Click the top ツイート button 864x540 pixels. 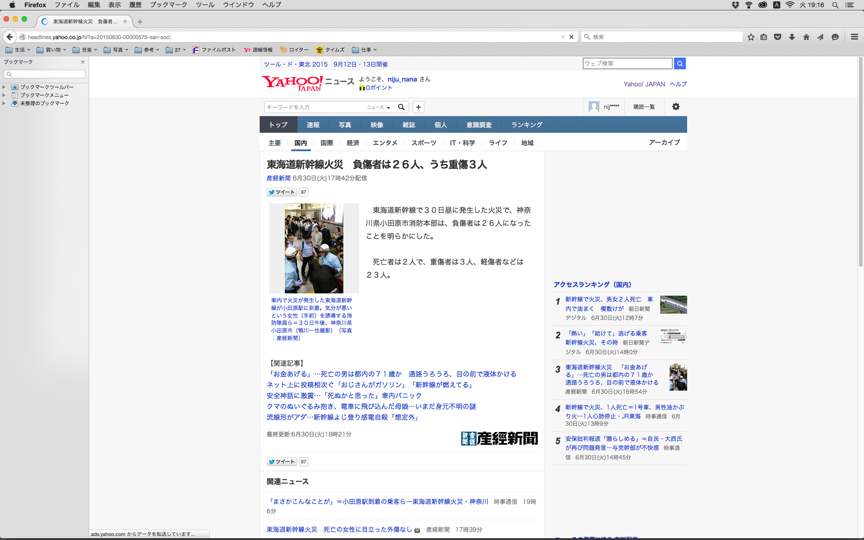point(282,192)
